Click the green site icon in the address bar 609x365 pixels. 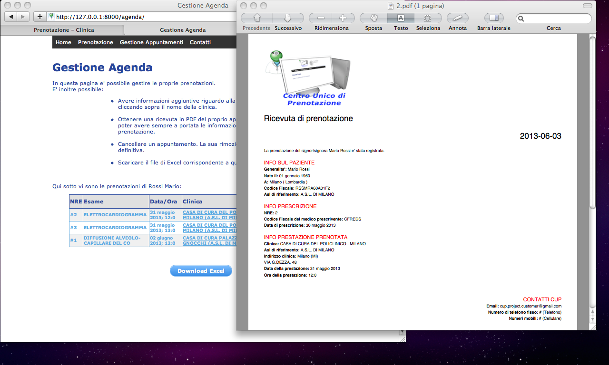(51, 16)
